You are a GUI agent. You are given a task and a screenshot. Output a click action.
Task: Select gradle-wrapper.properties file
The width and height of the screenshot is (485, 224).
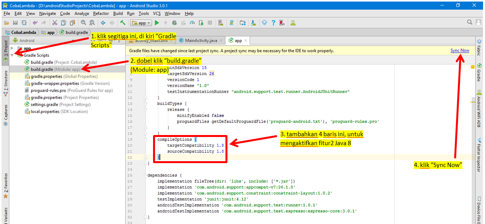click(67, 83)
